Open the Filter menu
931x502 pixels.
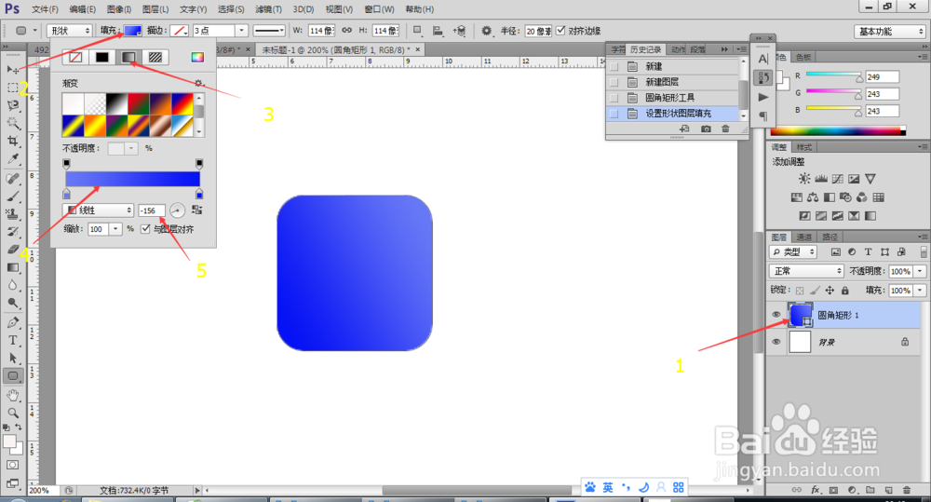[268, 9]
